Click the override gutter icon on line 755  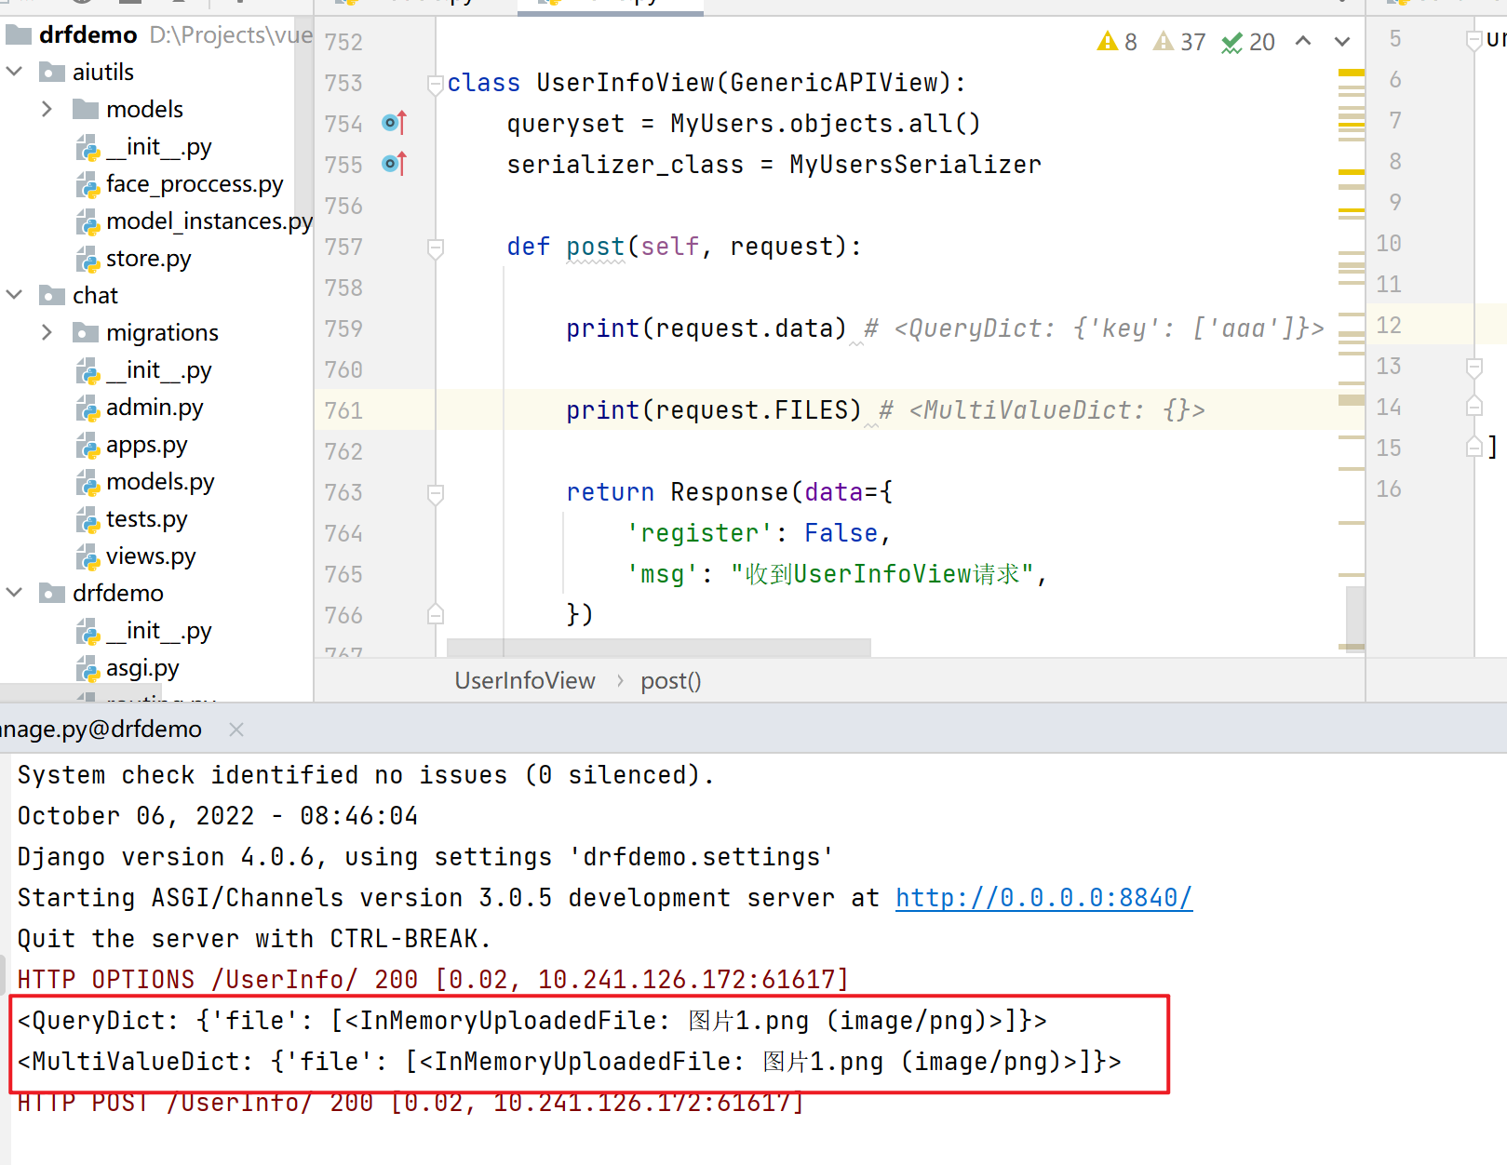pyautogui.click(x=394, y=164)
